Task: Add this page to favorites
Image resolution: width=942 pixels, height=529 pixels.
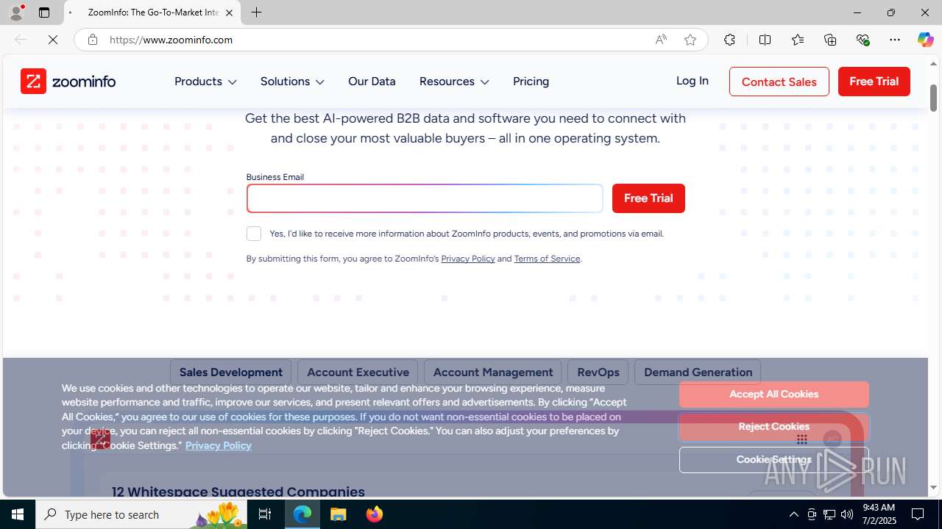Action: pyautogui.click(x=690, y=40)
